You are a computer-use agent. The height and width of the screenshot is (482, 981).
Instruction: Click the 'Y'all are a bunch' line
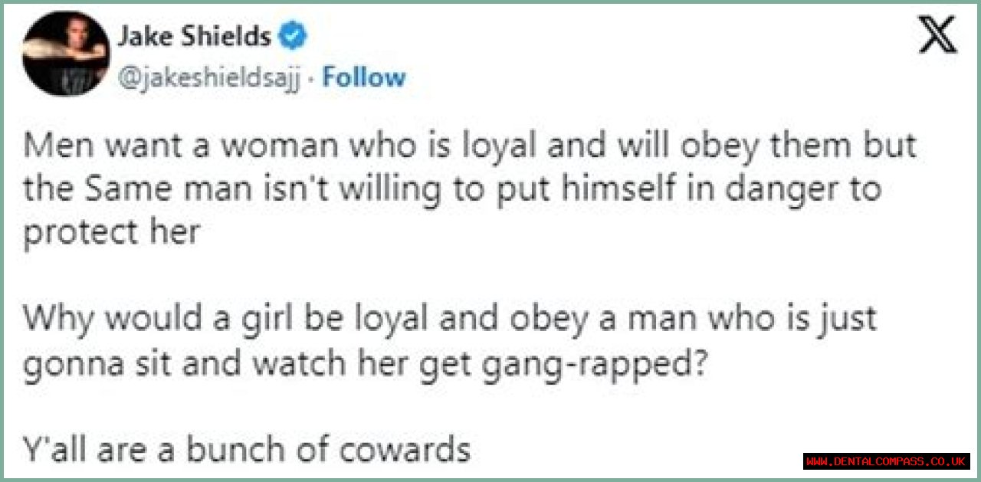coord(246,450)
